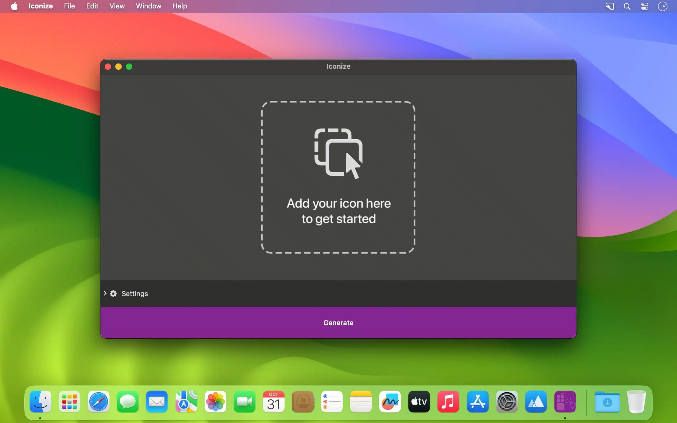Open the Downloads folder stack

pyautogui.click(x=607, y=402)
